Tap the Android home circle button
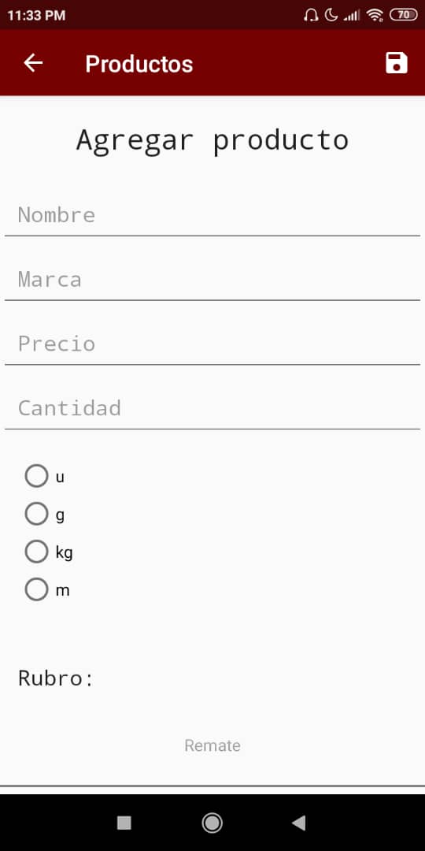This screenshot has height=851, width=425. (212, 823)
